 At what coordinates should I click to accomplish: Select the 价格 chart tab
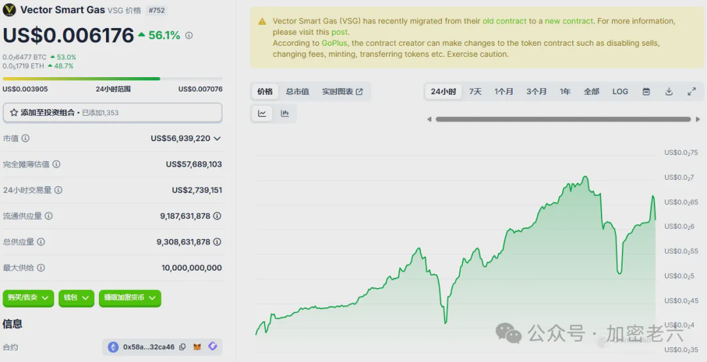[265, 91]
